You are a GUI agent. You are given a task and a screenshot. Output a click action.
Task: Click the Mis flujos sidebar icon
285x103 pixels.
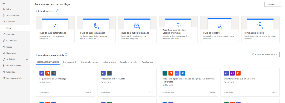pyautogui.click(x=4, y=22)
